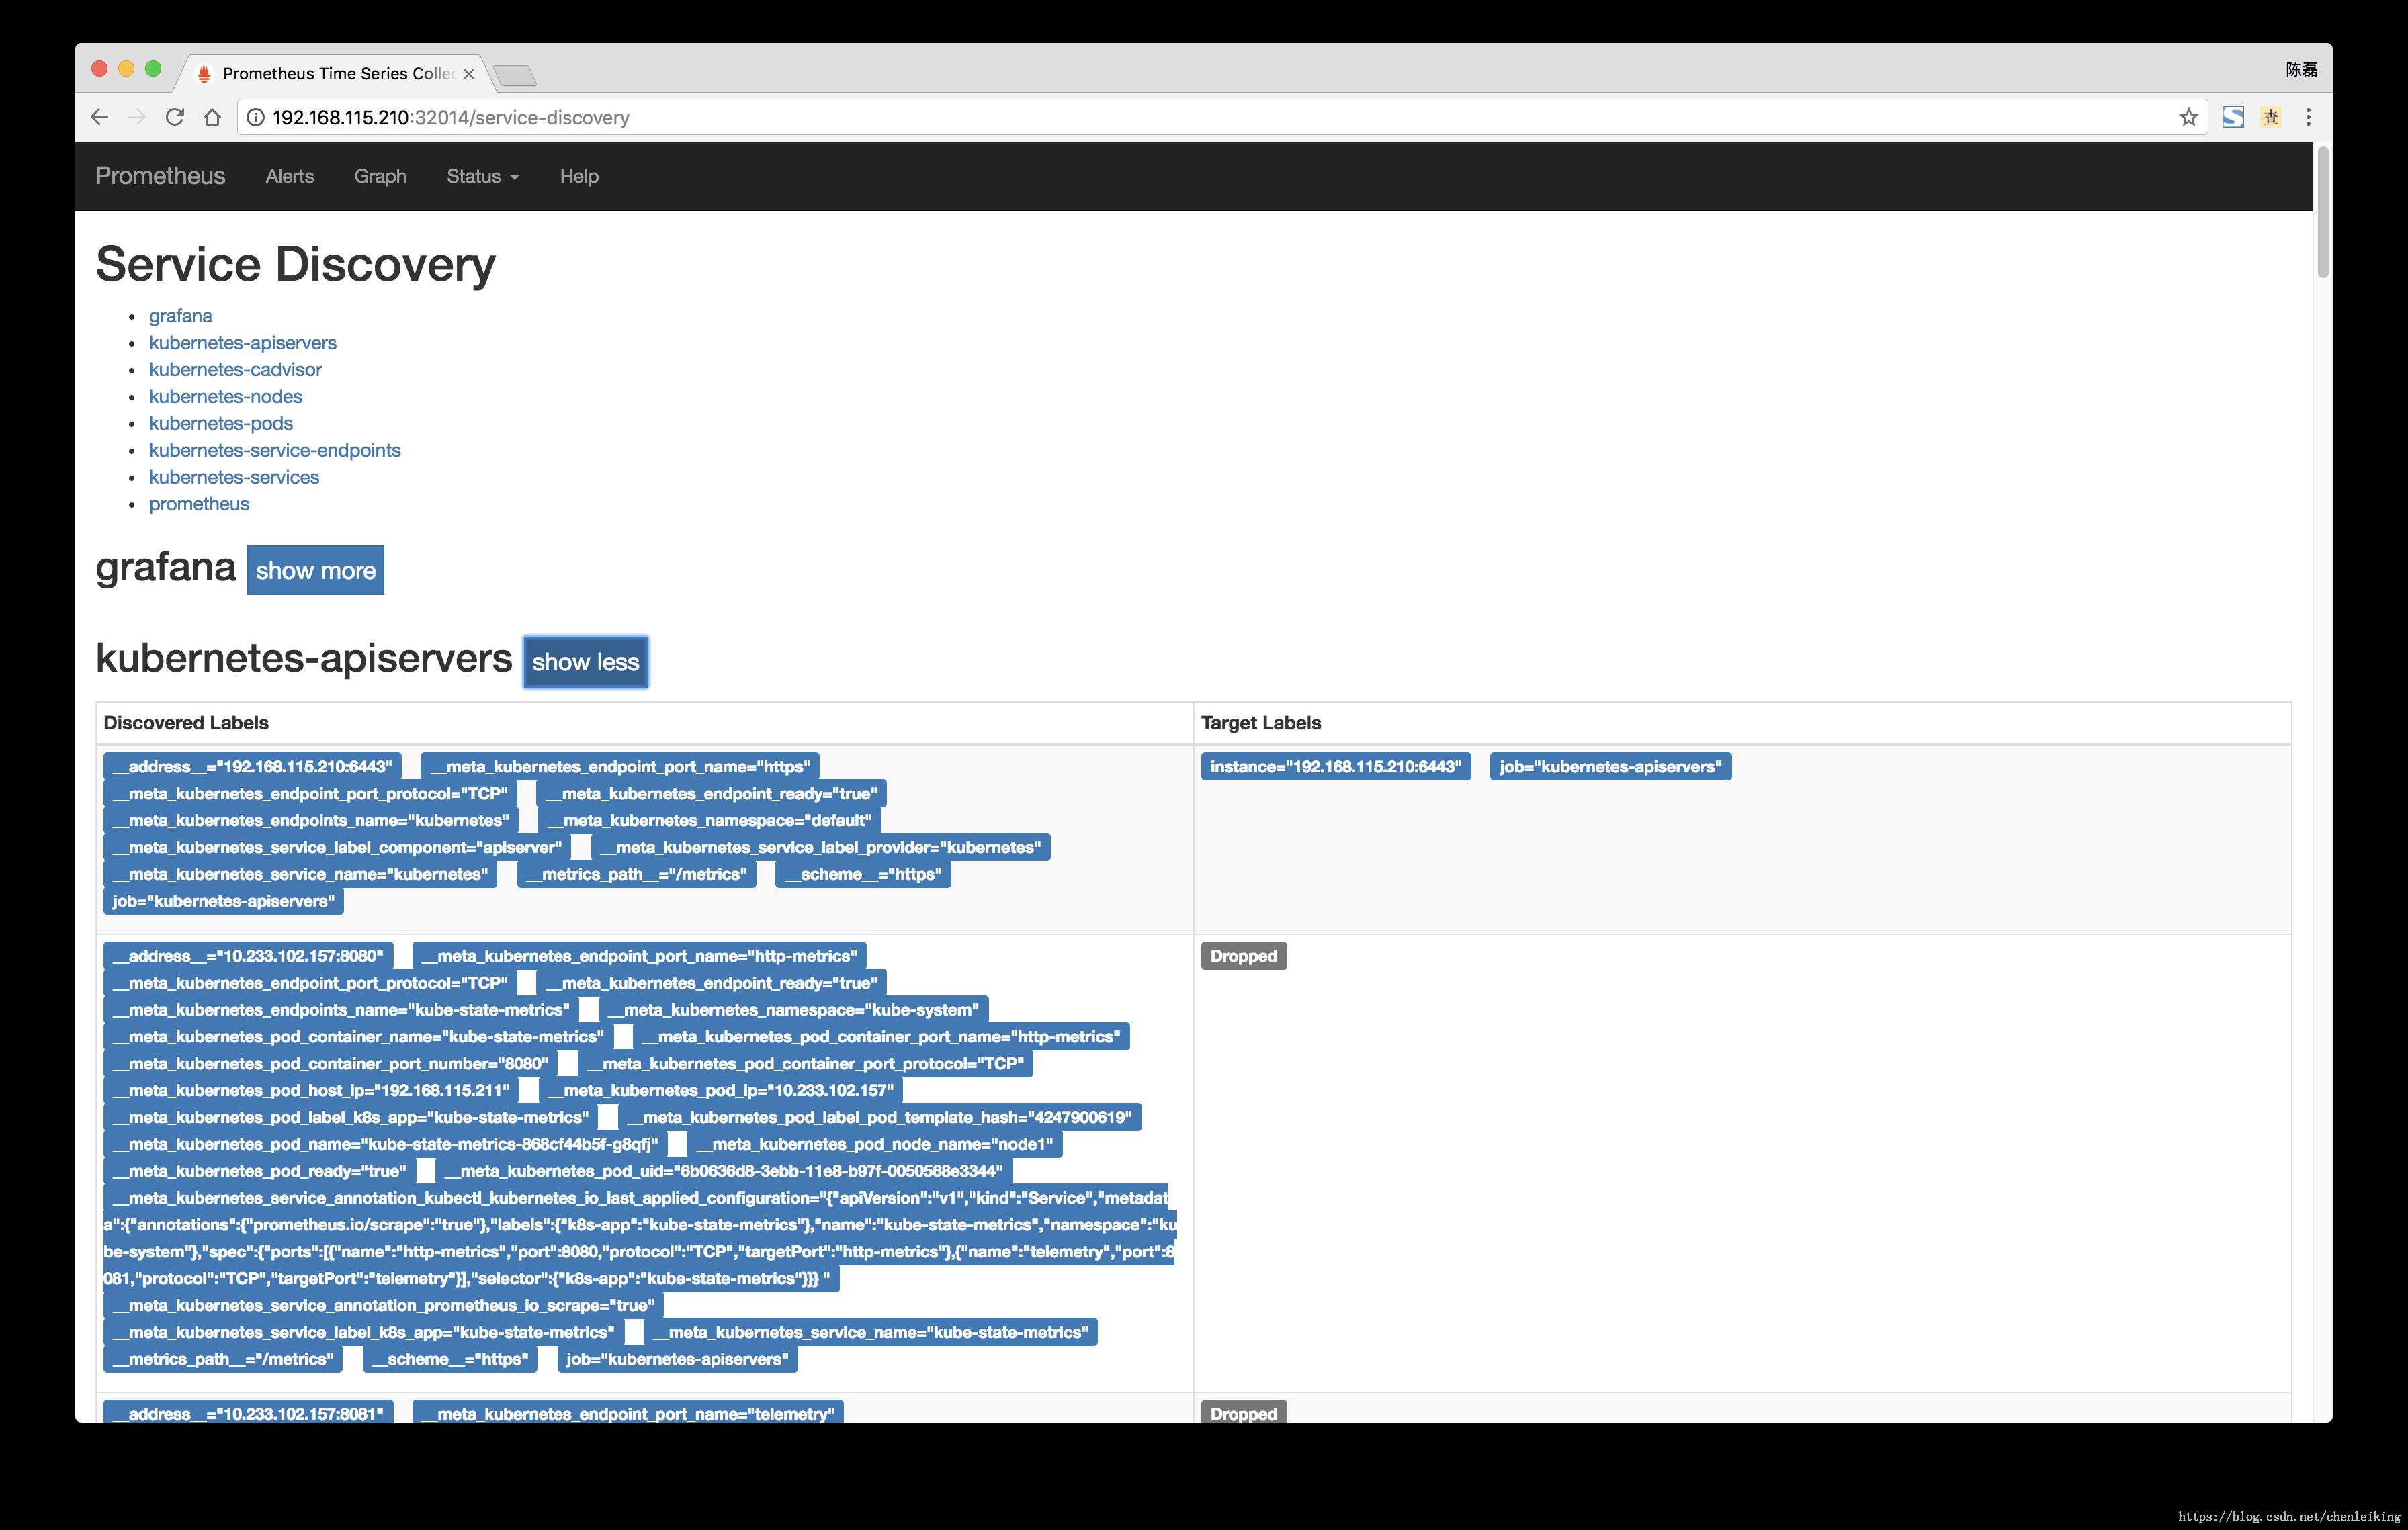
Task: Click the Chrome profile name 陈磊
Action: [x=2301, y=70]
